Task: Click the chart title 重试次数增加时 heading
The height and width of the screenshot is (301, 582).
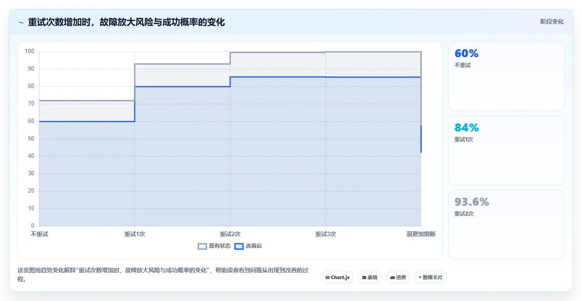Action: click(126, 22)
